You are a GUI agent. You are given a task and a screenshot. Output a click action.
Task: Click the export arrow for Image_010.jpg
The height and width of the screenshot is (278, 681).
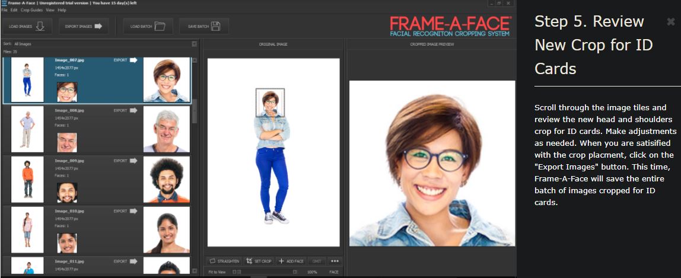[133, 211]
